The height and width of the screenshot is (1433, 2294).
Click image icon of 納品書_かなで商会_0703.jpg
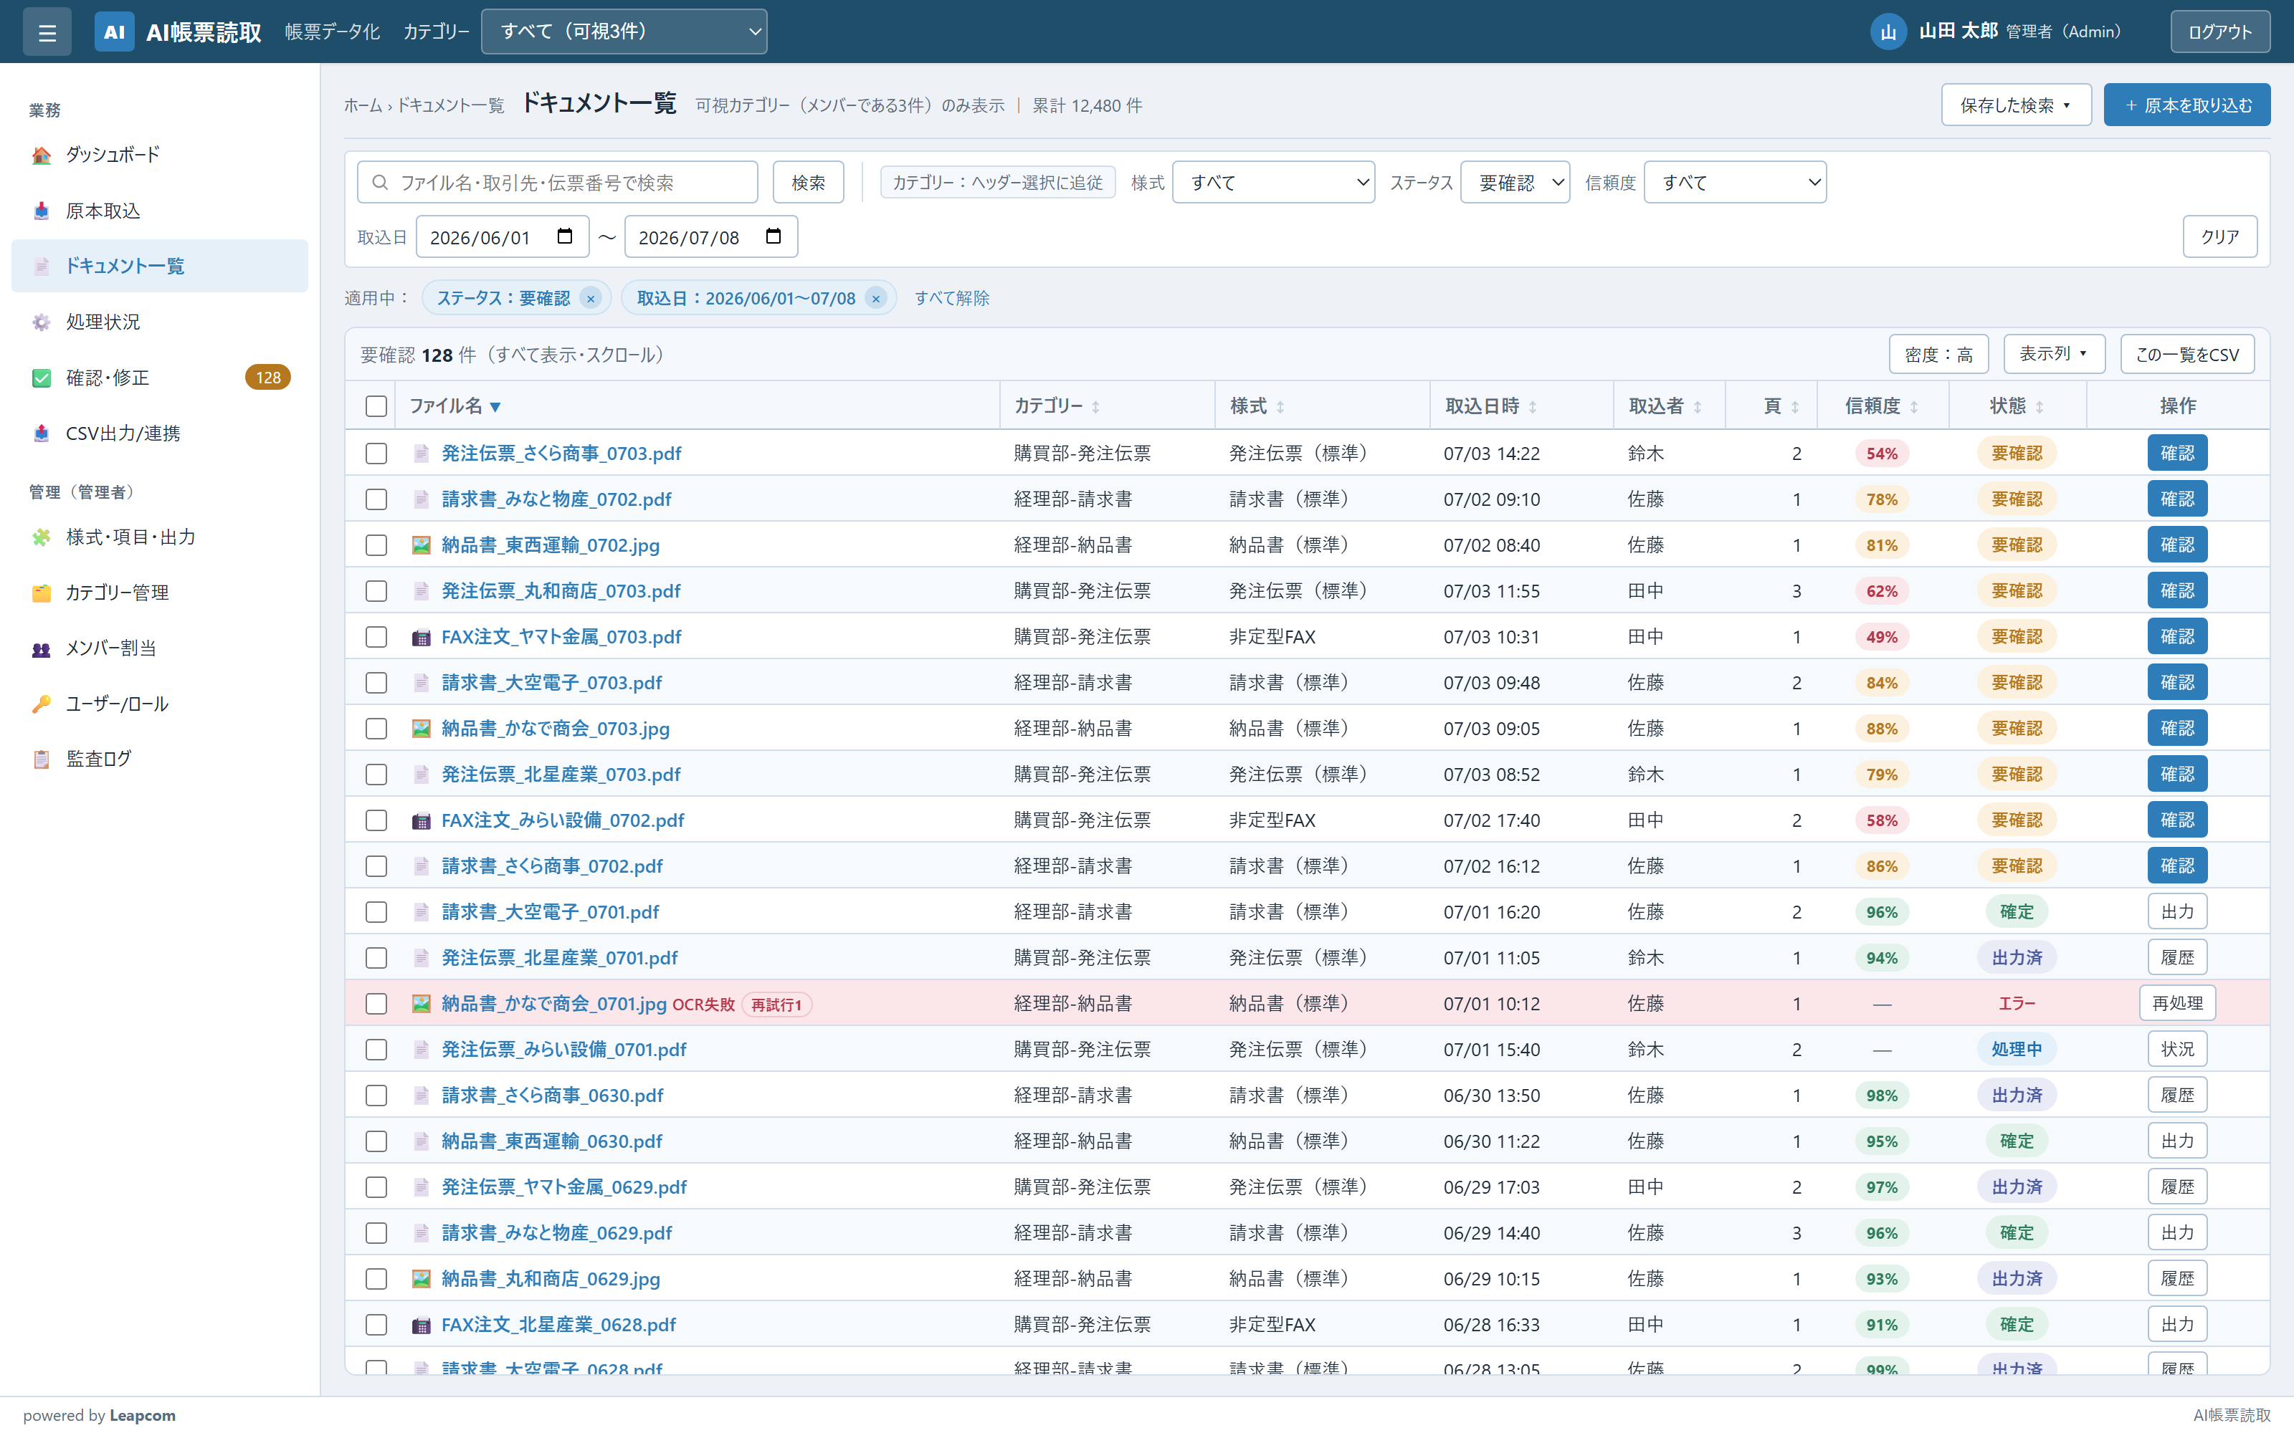(422, 729)
